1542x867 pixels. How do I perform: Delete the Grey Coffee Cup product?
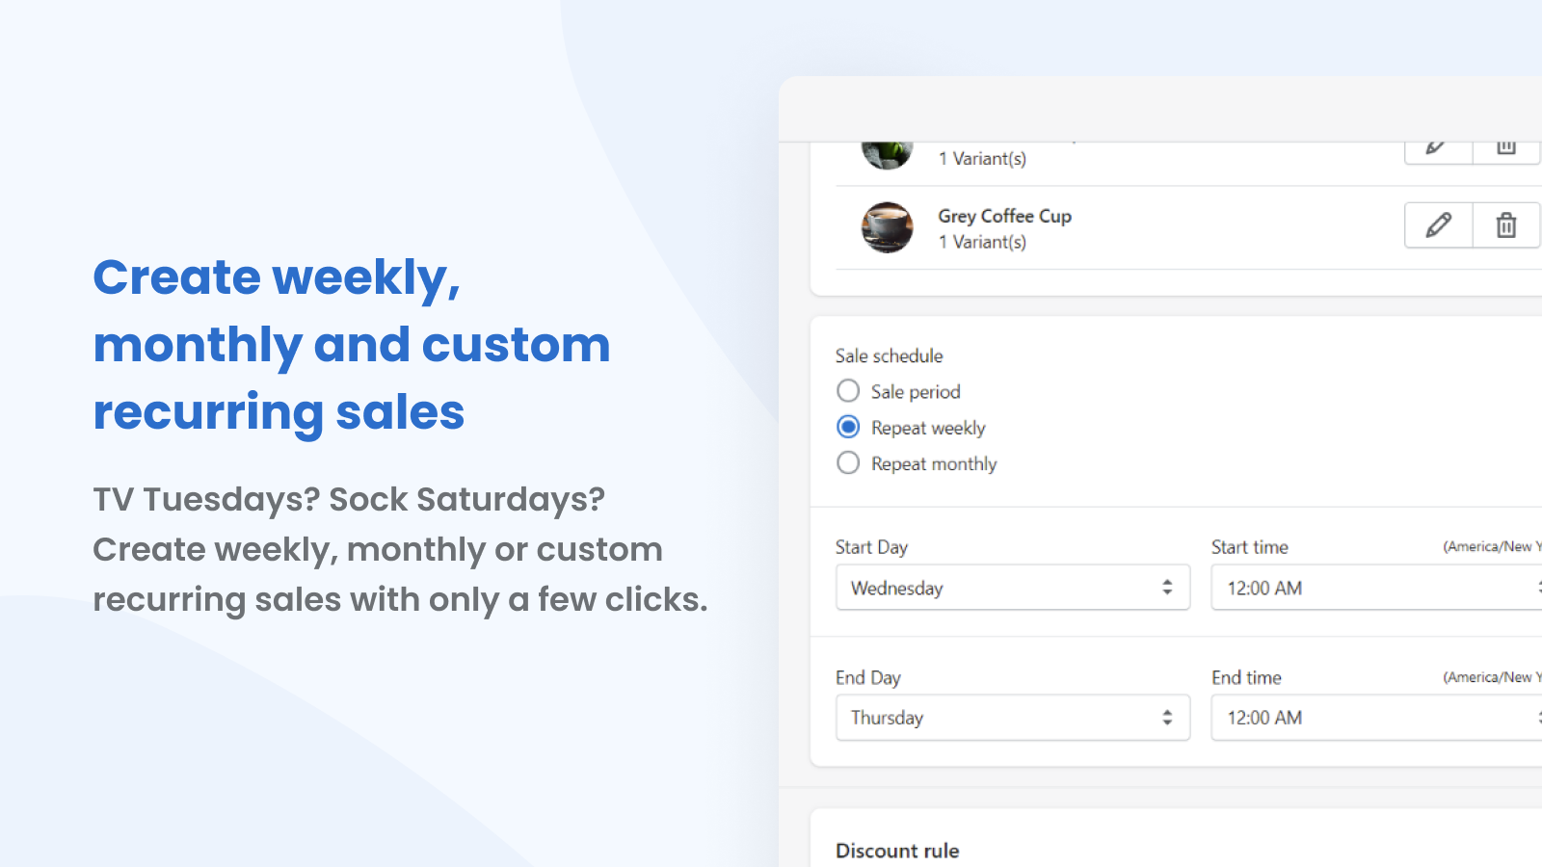coord(1505,225)
